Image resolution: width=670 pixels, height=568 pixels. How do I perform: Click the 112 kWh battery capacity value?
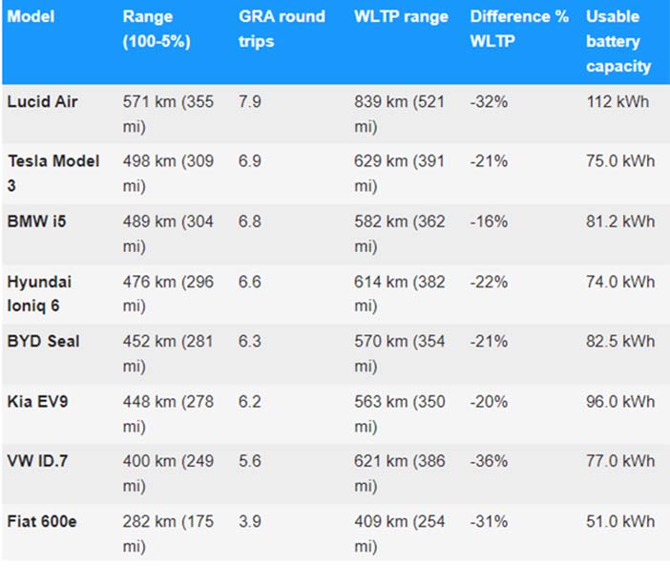point(618,102)
